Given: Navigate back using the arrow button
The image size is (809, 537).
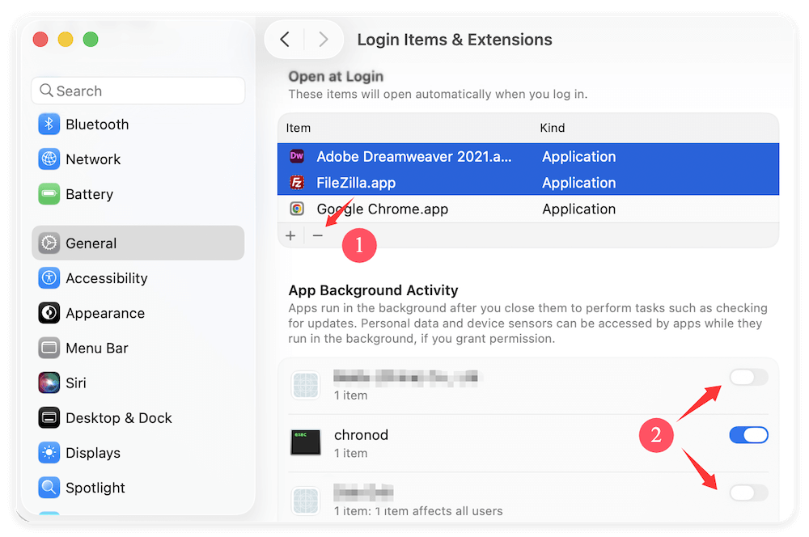Looking at the screenshot, I should coord(285,39).
